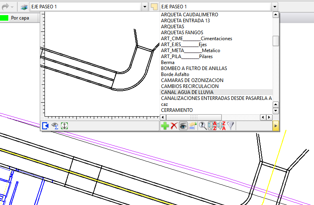
Task: Click the red X delete layer icon
Action: coord(174,126)
